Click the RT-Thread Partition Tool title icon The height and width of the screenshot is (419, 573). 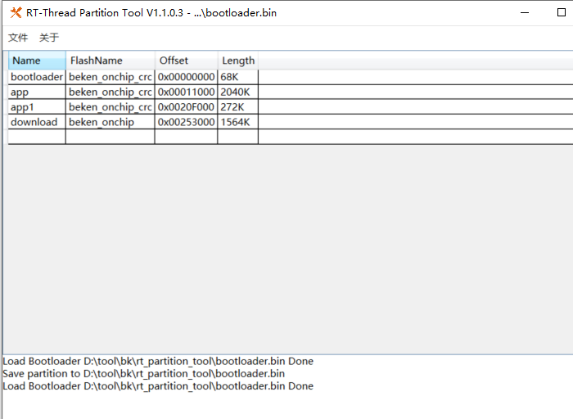coord(16,13)
